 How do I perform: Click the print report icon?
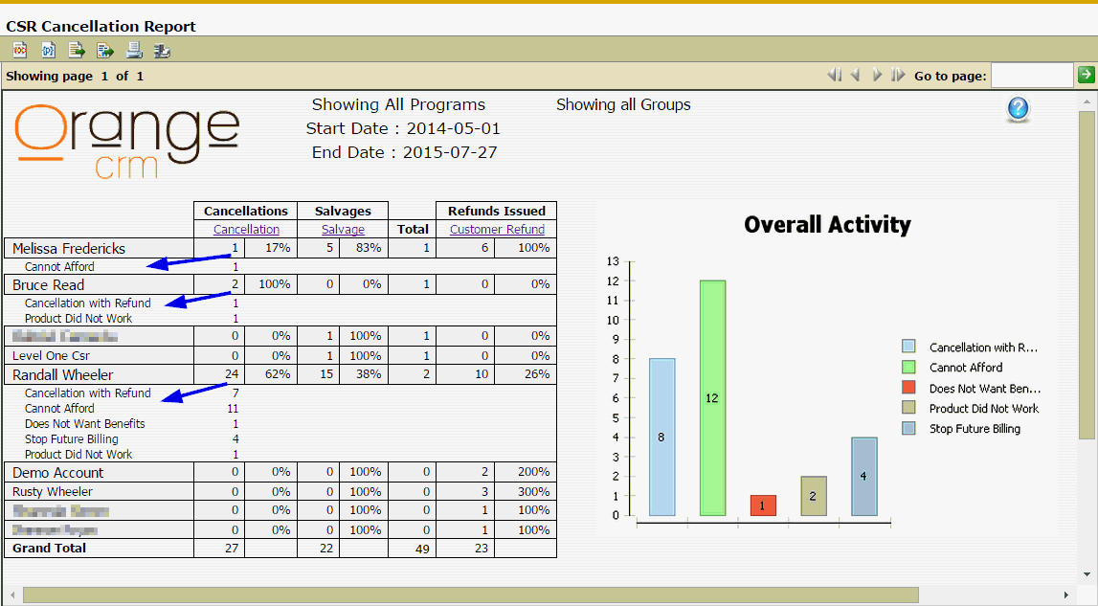click(134, 51)
